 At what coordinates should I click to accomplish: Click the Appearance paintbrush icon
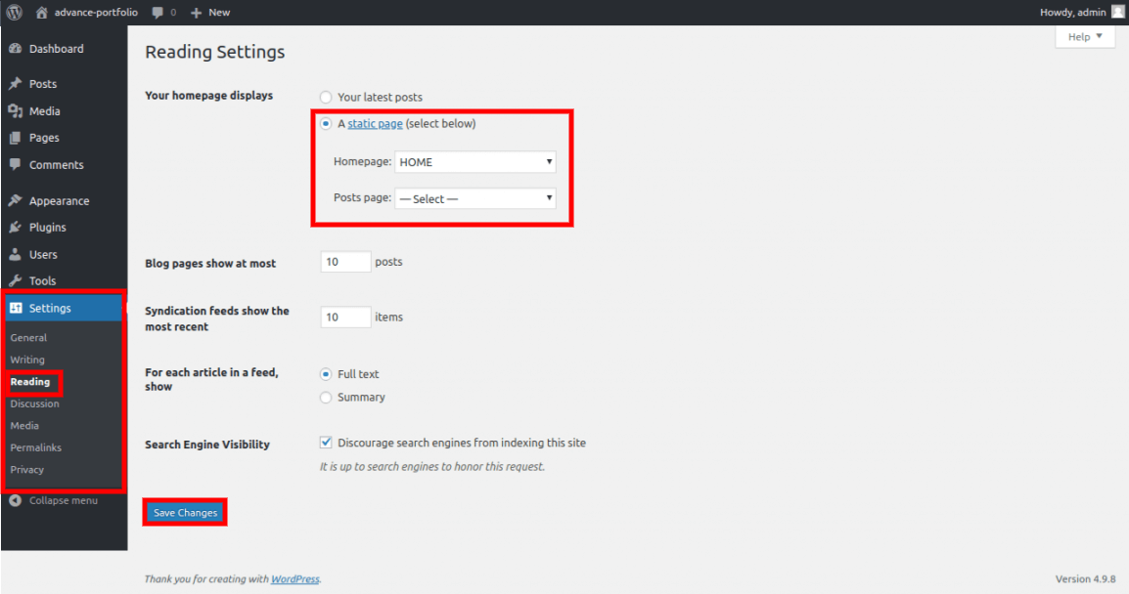[15, 200]
